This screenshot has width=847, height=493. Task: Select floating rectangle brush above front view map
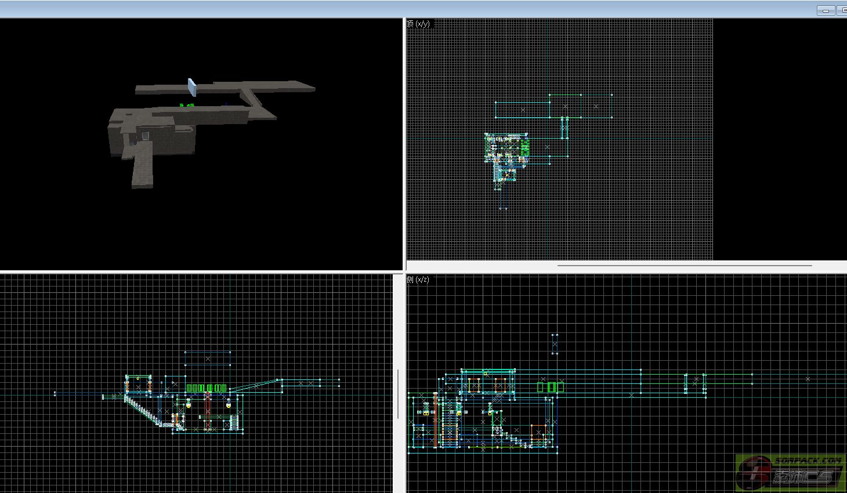(208, 358)
